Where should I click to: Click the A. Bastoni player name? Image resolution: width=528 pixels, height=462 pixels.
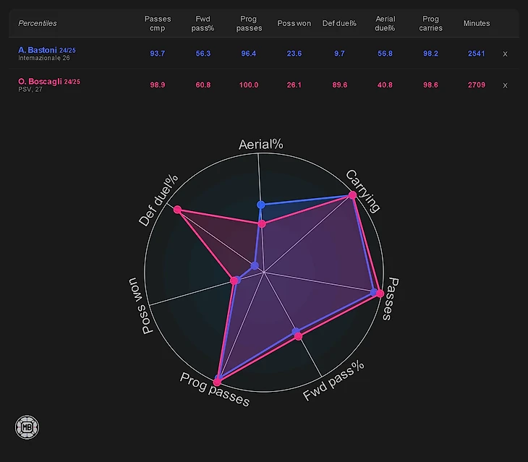pyautogui.click(x=38, y=50)
